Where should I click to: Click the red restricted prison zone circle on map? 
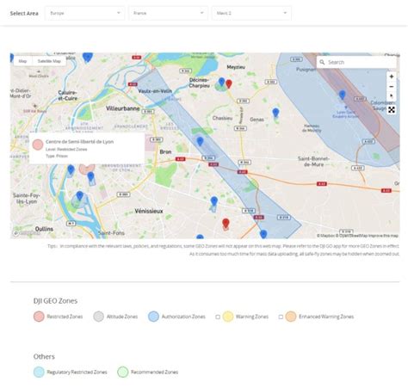click(x=87, y=169)
